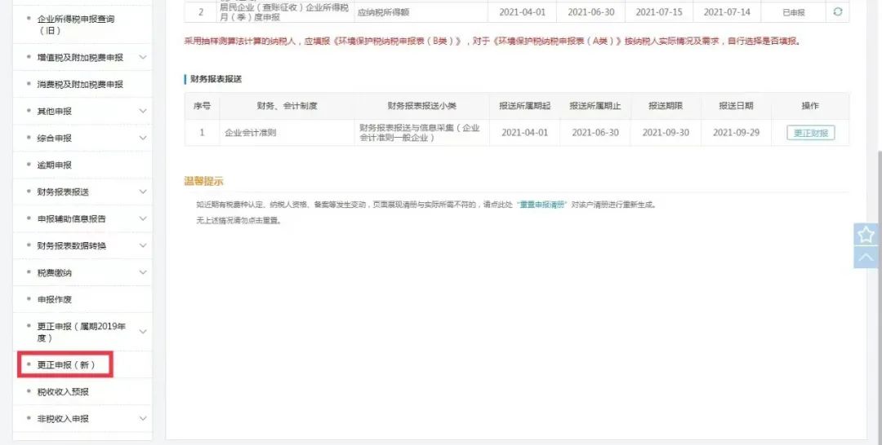This screenshot has width=882, height=445.
Task: Expand 申报辅助信息报告 chevron
Action: pos(143,219)
